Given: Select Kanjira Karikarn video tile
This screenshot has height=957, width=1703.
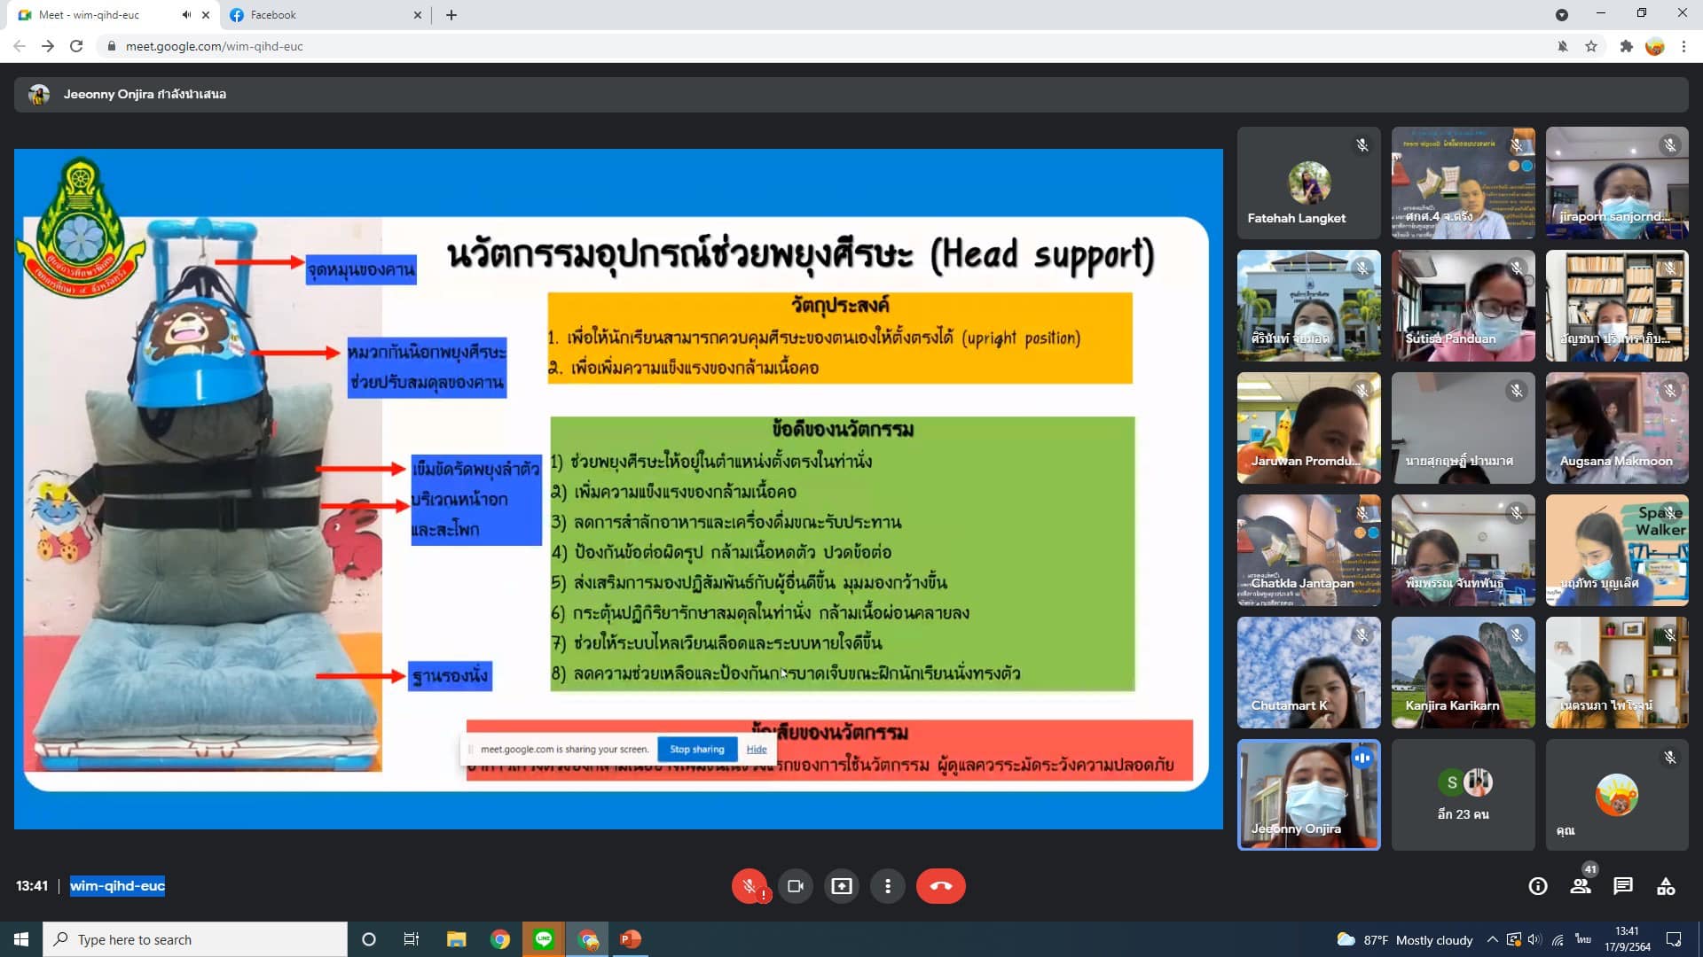Looking at the screenshot, I should 1463,673.
